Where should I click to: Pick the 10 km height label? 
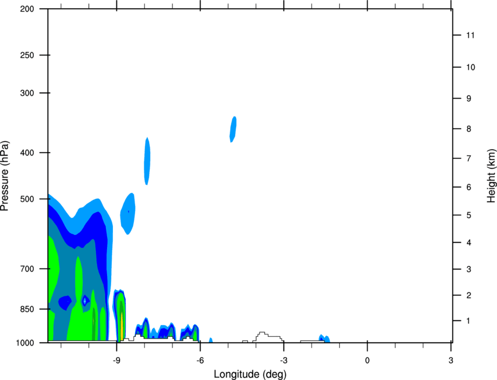tap(470, 67)
